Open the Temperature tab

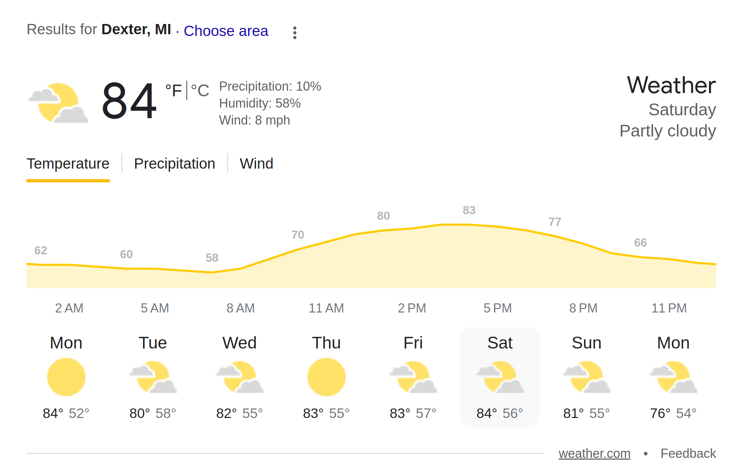click(x=68, y=164)
